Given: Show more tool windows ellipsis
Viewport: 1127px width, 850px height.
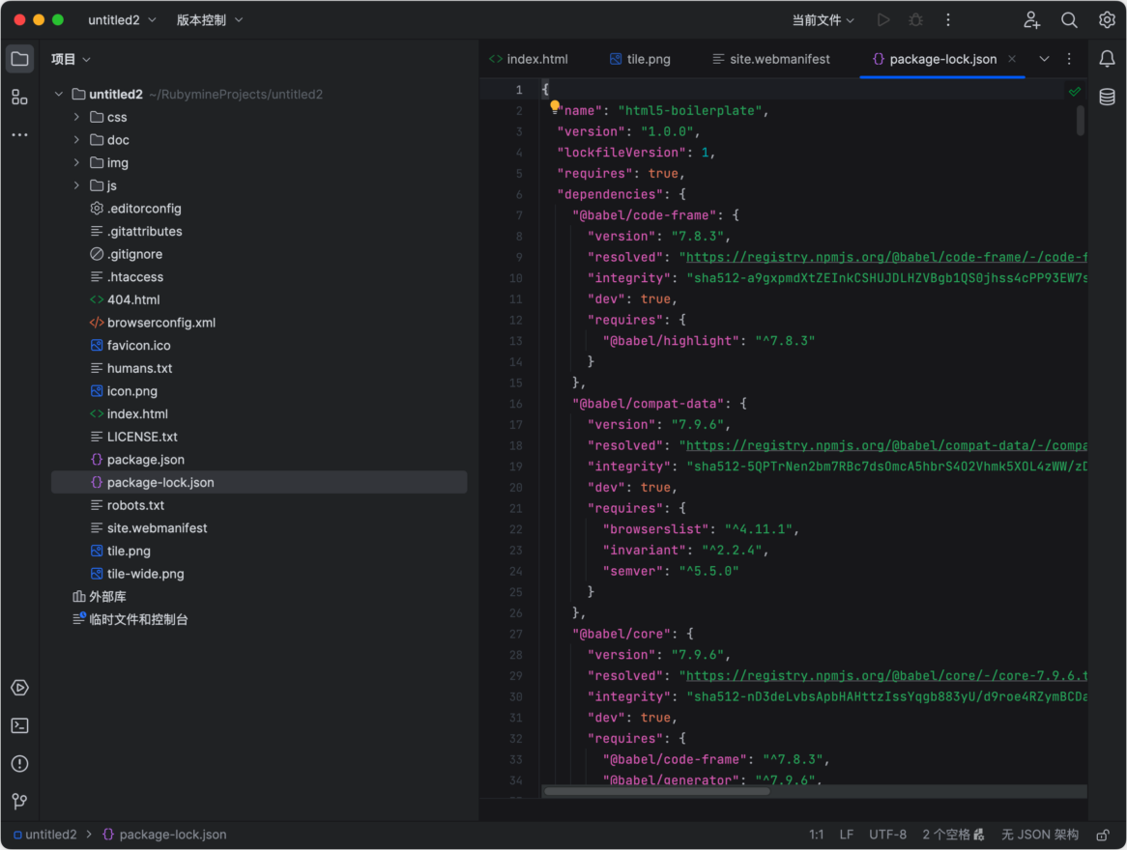Looking at the screenshot, I should coord(19,134).
